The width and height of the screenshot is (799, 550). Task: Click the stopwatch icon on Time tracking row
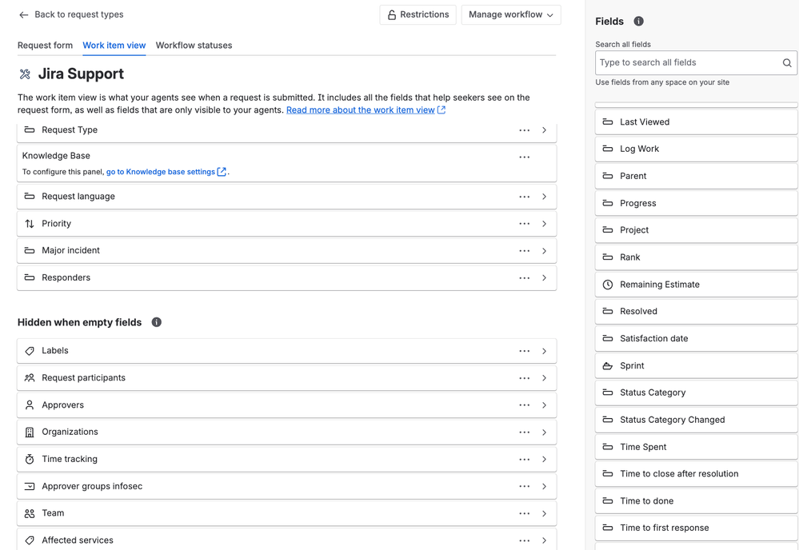pos(30,460)
